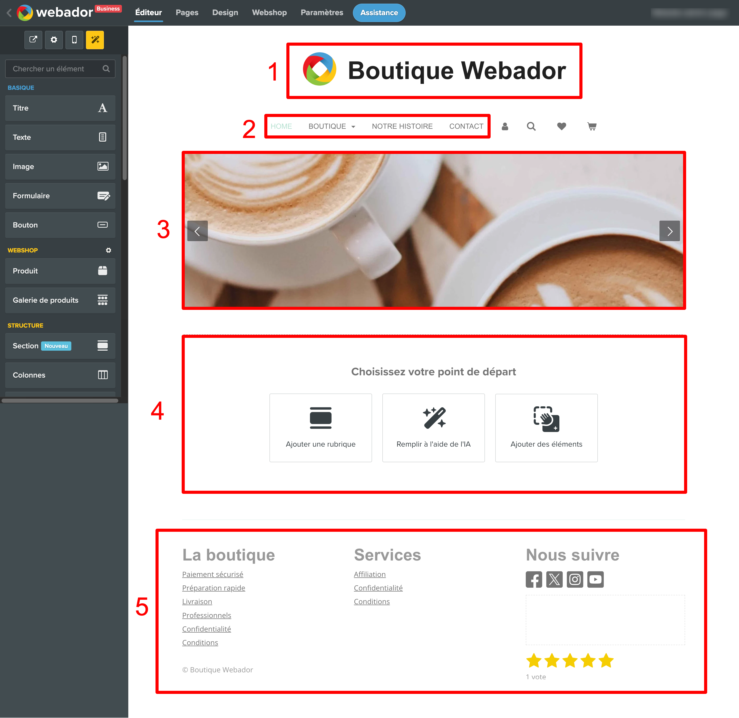
Task: Open the website preview in a new window icon
Action: 33,40
